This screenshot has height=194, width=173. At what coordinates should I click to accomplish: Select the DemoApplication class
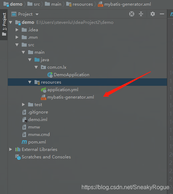point(72,75)
